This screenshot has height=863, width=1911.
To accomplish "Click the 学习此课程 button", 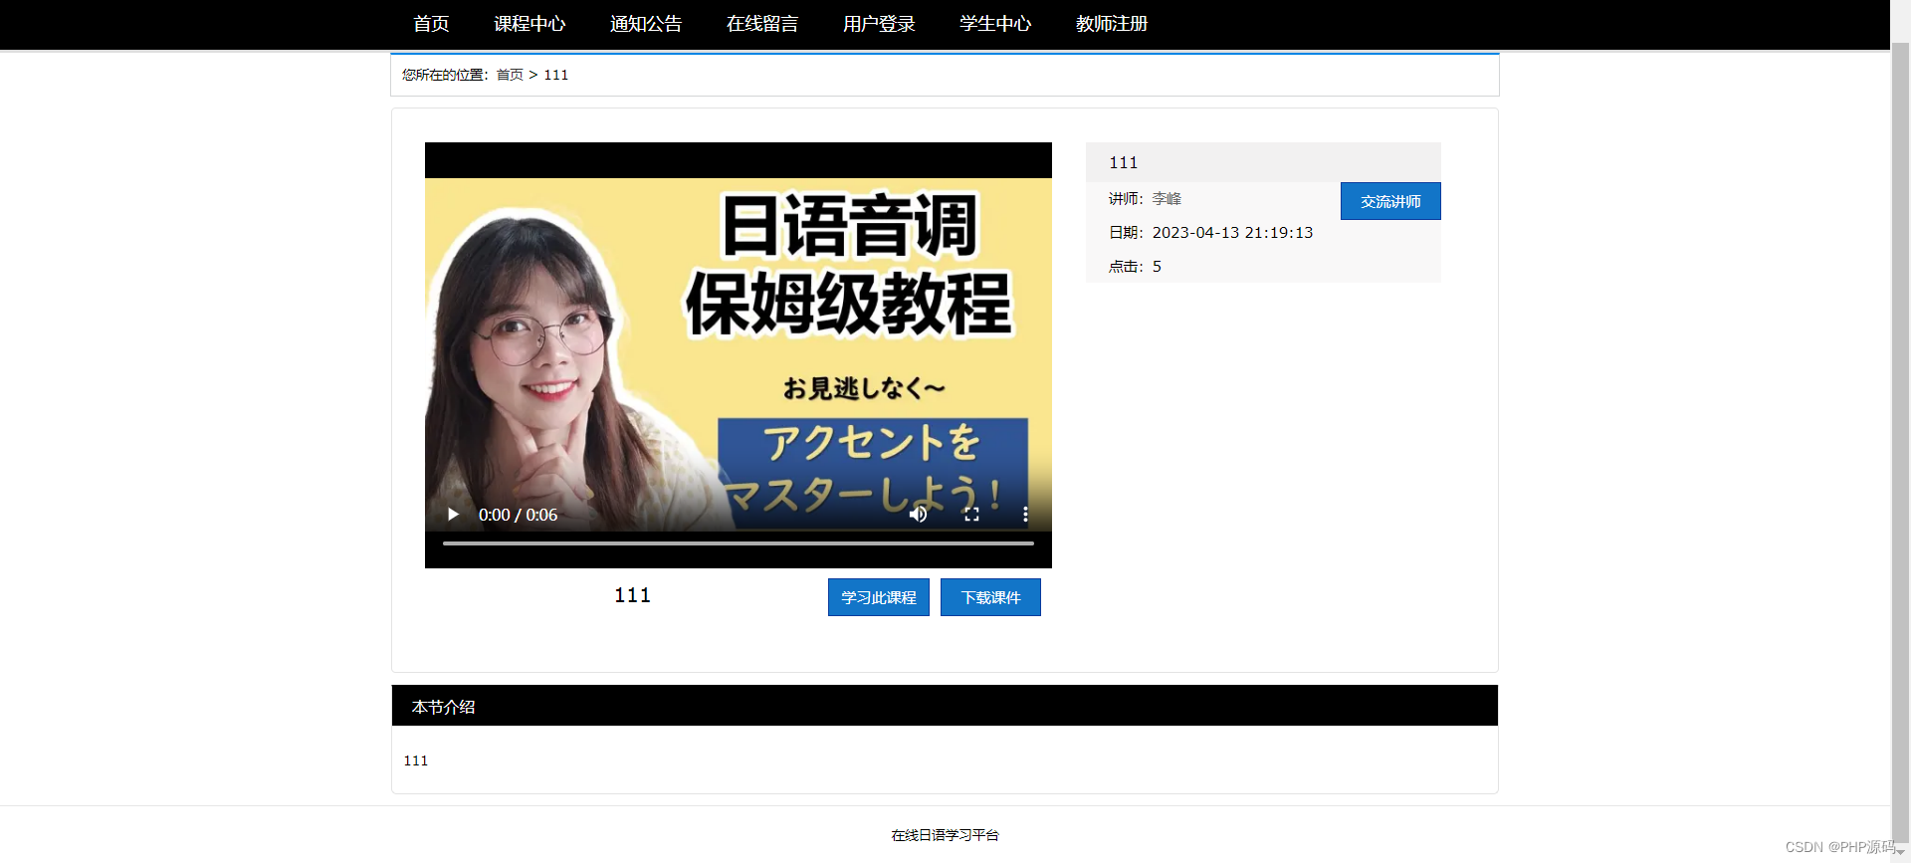I will click(879, 597).
